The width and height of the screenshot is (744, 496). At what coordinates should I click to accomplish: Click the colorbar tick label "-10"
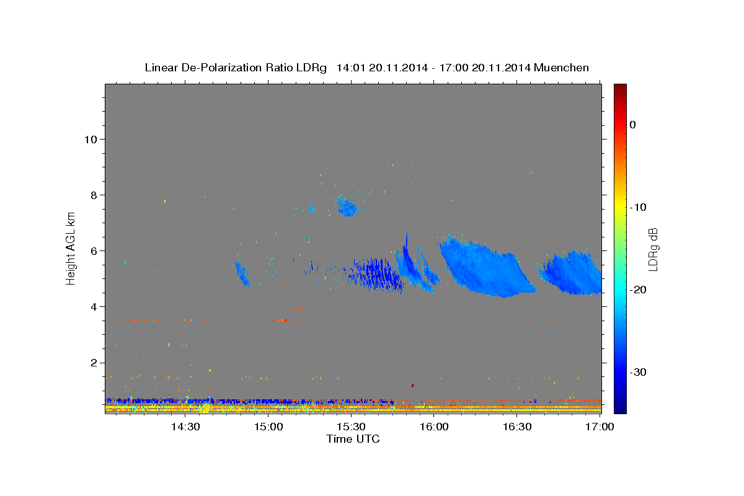639,207
